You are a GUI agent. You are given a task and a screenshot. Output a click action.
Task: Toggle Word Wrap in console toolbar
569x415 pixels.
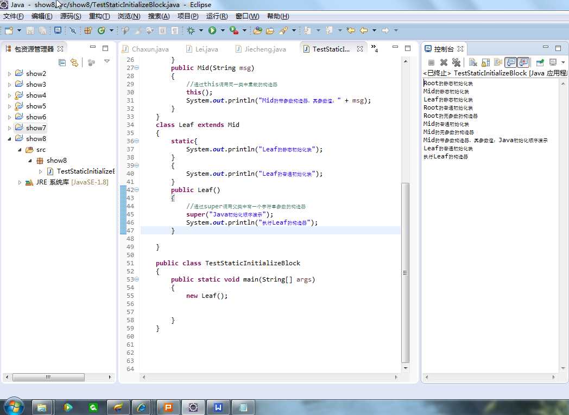[x=498, y=63]
